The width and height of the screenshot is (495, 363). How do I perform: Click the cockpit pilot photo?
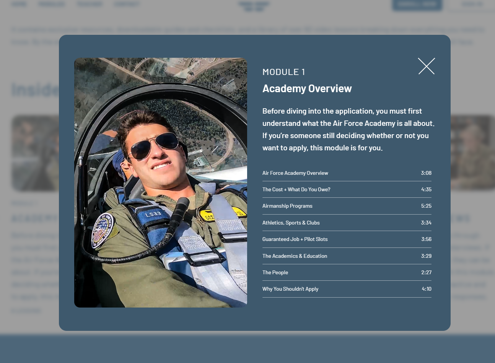(x=161, y=182)
